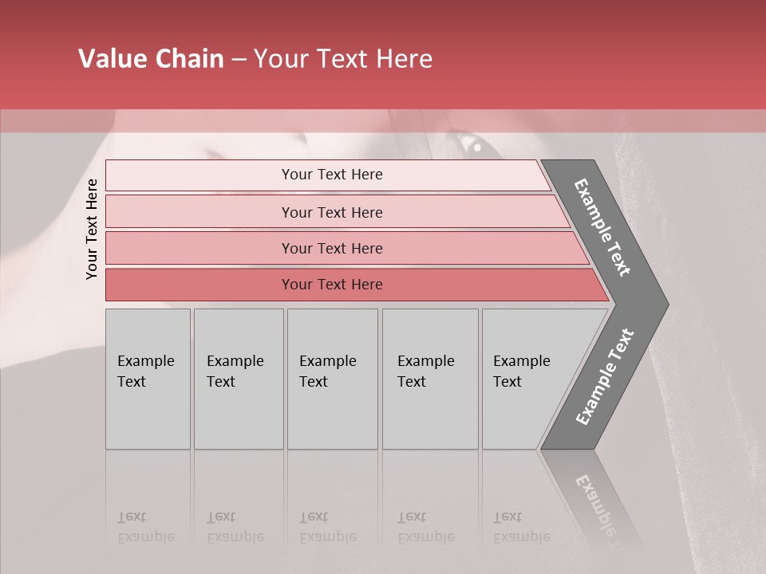Click the mirrored text reflection under third box

click(328, 527)
